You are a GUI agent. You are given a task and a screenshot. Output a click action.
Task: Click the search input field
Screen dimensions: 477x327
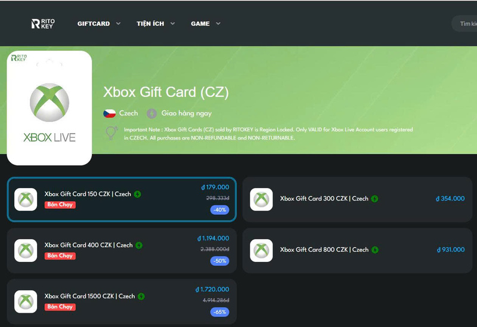pyautogui.click(x=465, y=24)
